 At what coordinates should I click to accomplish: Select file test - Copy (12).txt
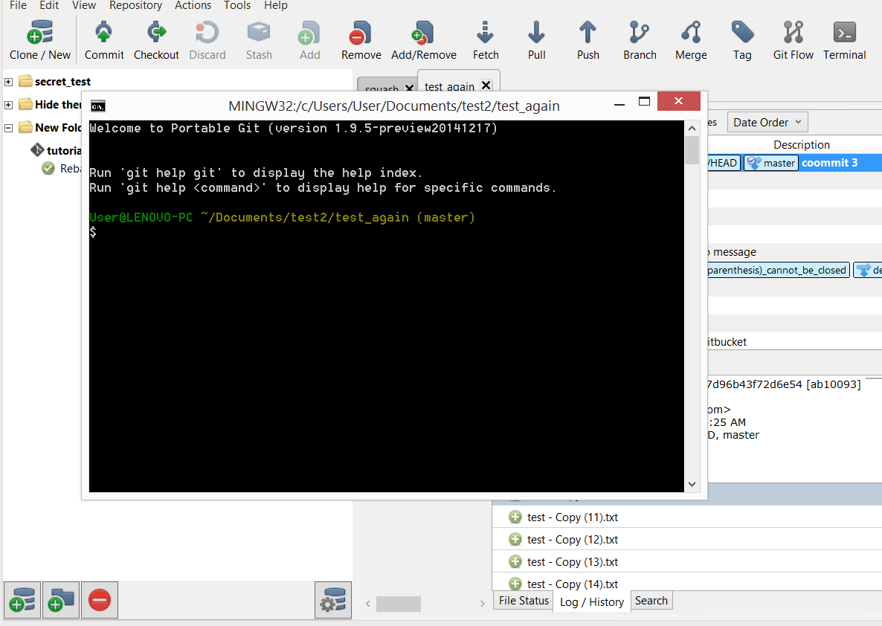pyautogui.click(x=572, y=539)
